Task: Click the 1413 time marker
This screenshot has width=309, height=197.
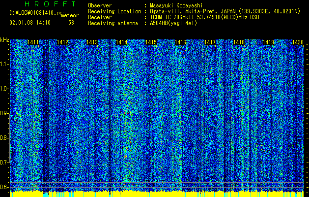Action: [x=92, y=42]
